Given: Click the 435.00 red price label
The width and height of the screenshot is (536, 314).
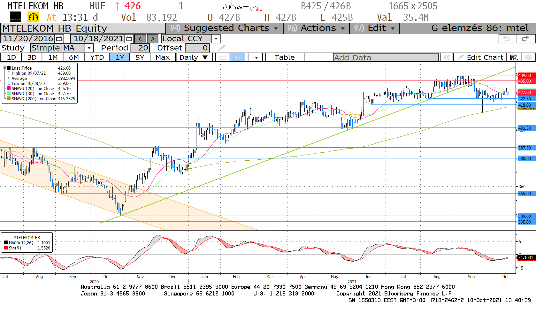Looking at the screenshot, I should click(x=526, y=81).
